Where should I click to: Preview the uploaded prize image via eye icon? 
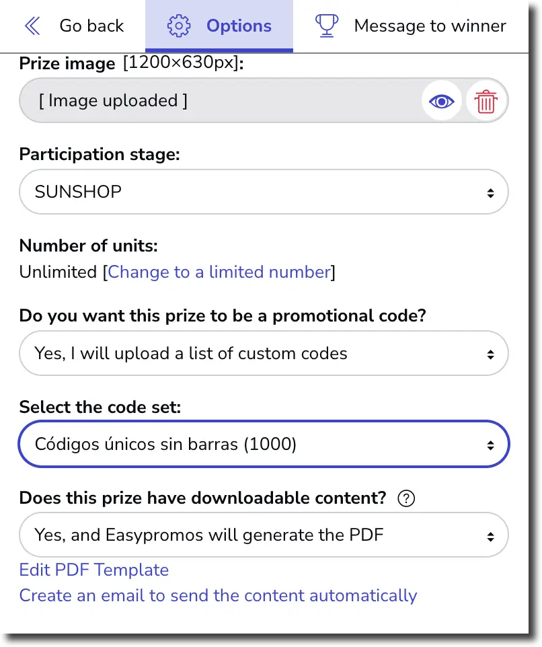(441, 101)
